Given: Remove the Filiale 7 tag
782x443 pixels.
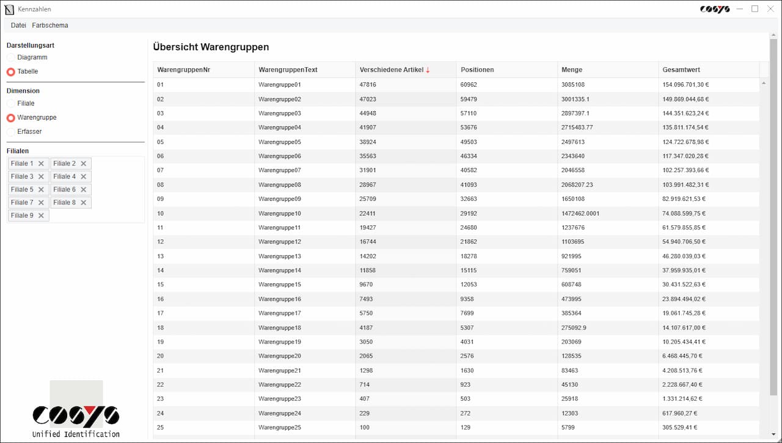Looking at the screenshot, I should tap(41, 202).
